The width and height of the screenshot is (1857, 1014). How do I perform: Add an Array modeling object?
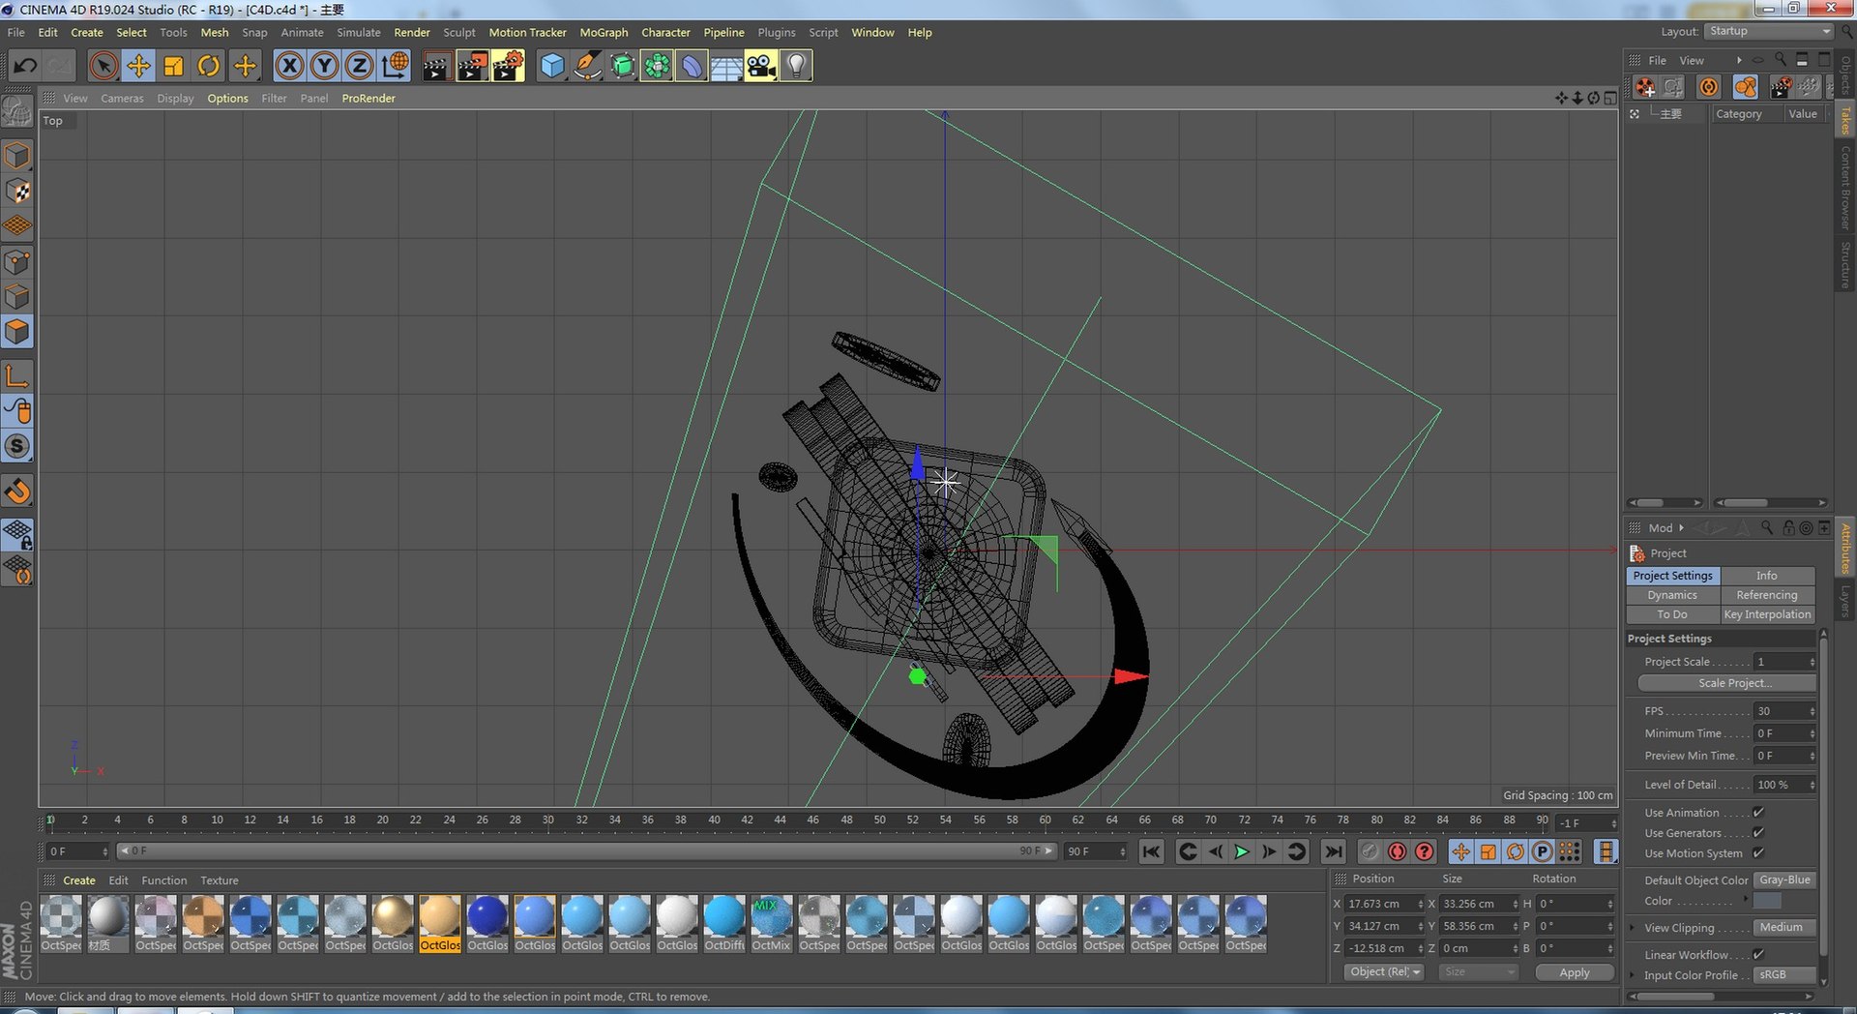coord(657,66)
